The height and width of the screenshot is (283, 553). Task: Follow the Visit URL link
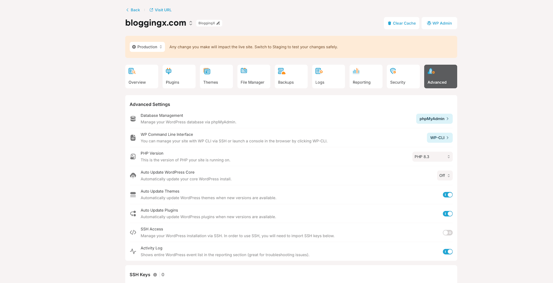click(160, 10)
